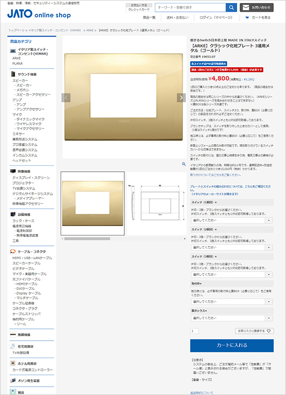Click the ホテル用資材 category icon
The image size is (286, 395).
[x=13, y=363]
